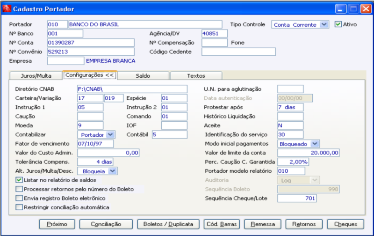Screen dimensions: 374x236
Task: Click the Protestar após field
Action: pyautogui.click(x=290, y=107)
